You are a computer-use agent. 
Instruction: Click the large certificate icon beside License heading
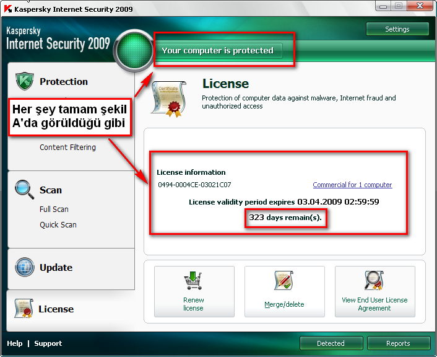[168, 99]
